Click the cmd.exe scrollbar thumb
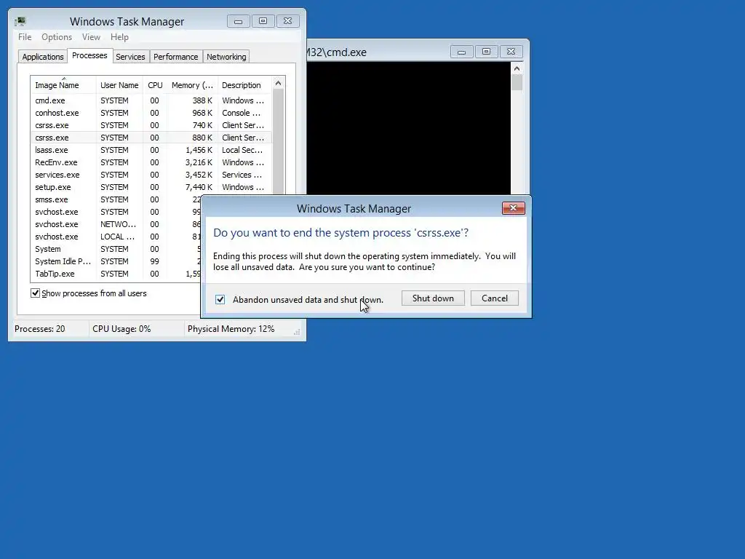 [517, 83]
